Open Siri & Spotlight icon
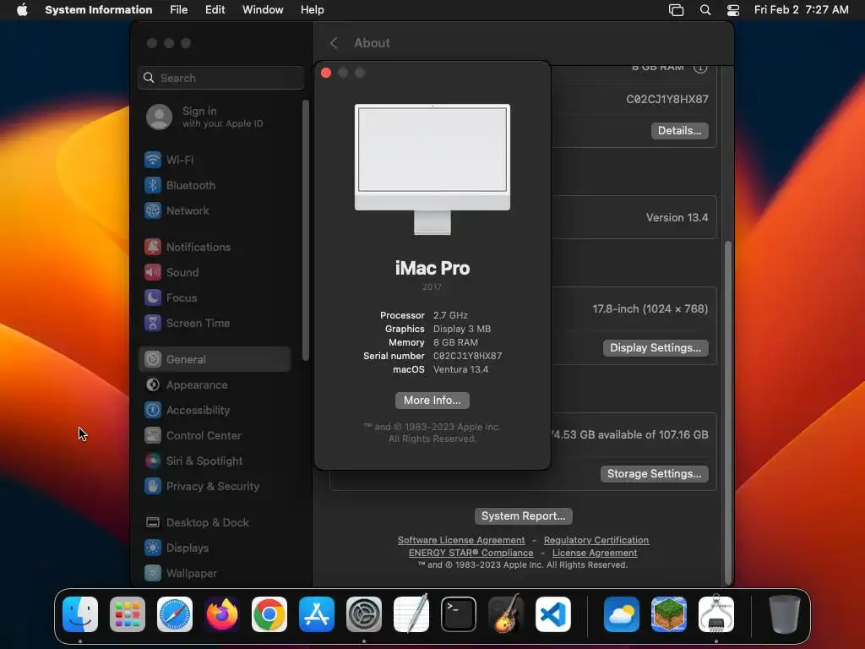This screenshot has width=865, height=649. [153, 461]
